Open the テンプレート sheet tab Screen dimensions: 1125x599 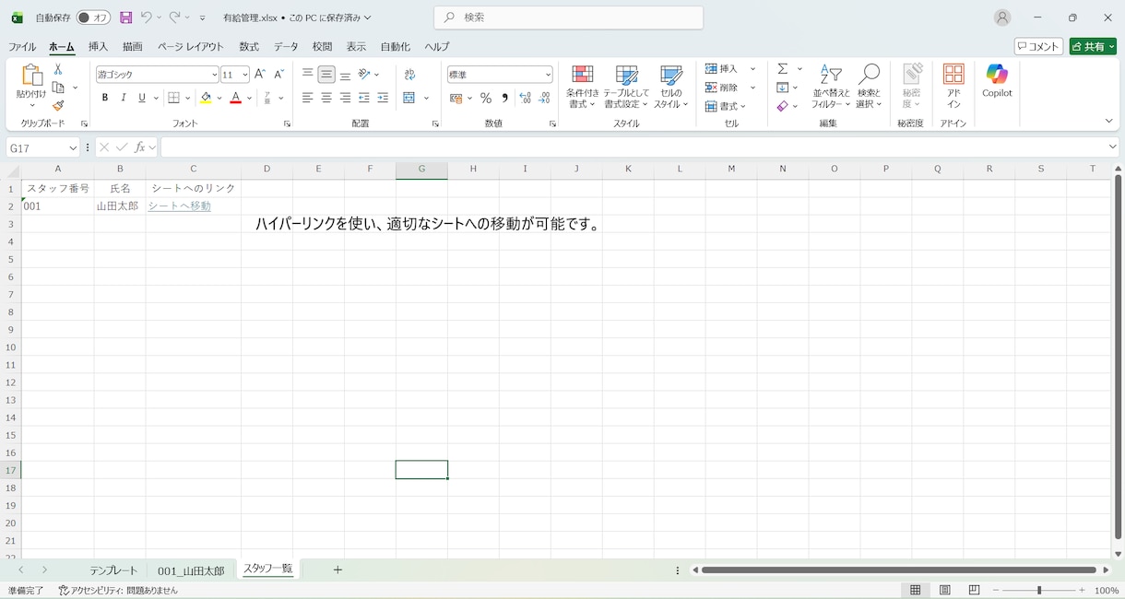point(113,570)
